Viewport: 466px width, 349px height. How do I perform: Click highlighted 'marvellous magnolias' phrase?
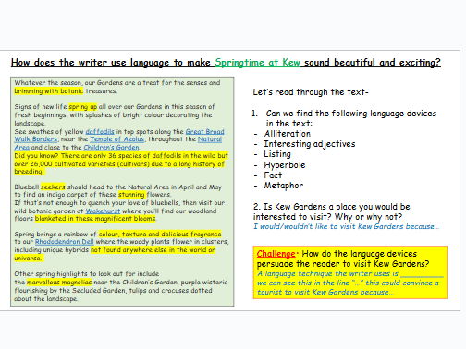click(59, 282)
